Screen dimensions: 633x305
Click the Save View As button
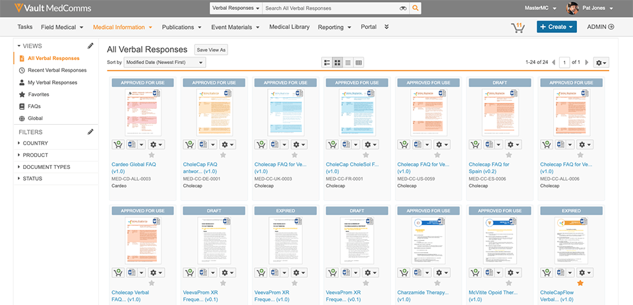click(211, 50)
